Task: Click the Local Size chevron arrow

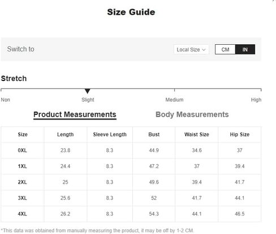Action: coord(204,50)
